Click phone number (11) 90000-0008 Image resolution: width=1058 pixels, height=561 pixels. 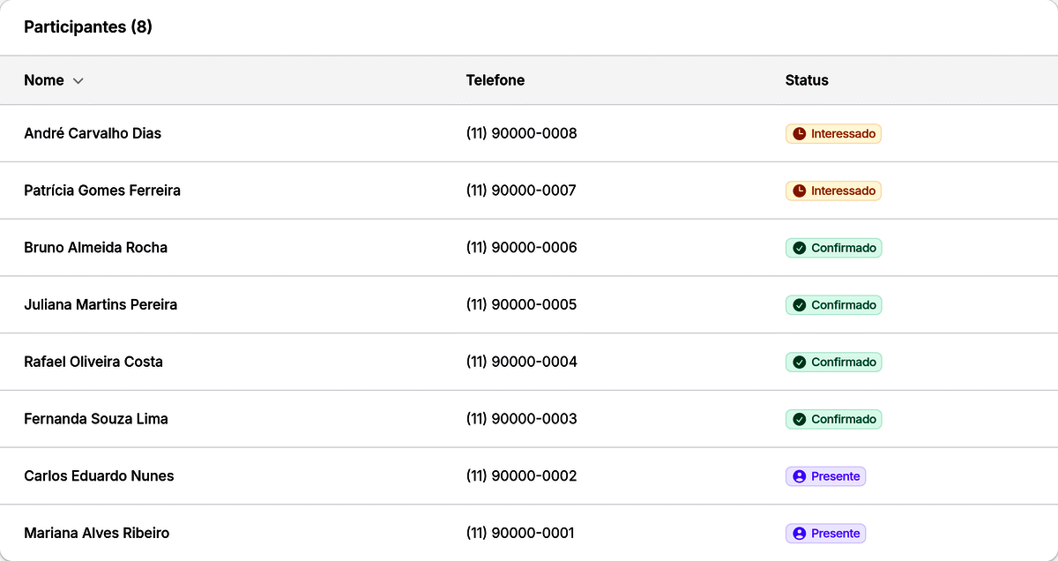521,133
